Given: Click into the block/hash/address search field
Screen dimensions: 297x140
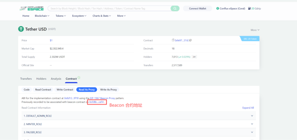Looking at the screenshot, I should click(x=109, y=8).
